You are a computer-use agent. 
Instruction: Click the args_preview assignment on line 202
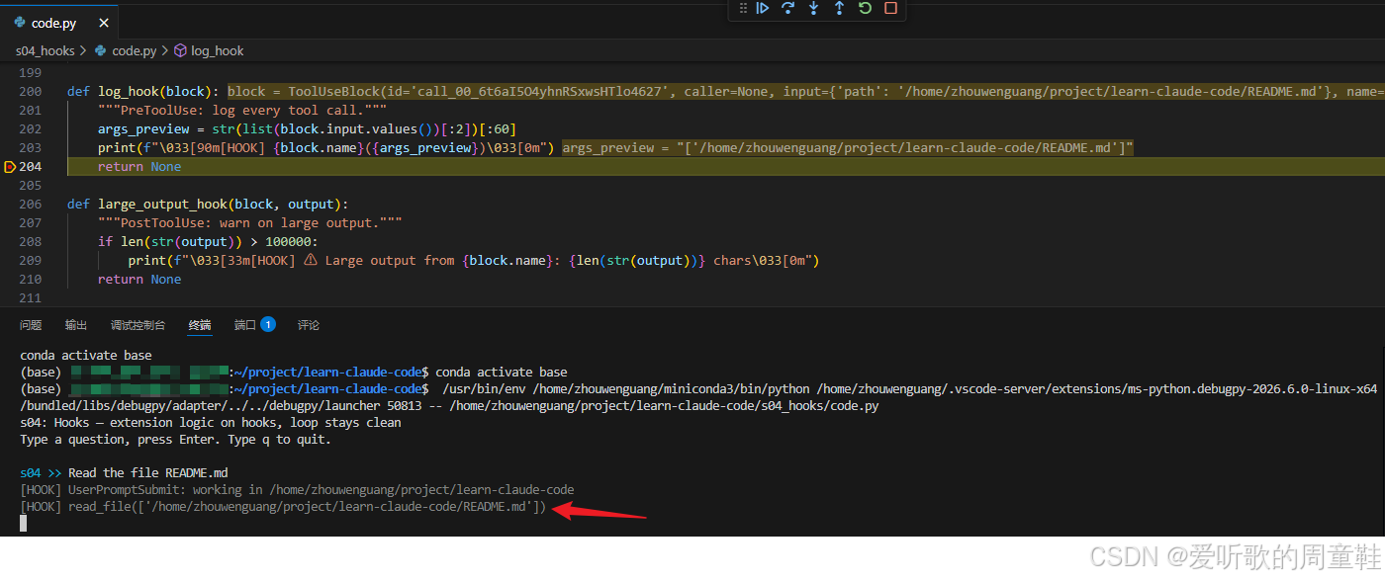(307, 129)
